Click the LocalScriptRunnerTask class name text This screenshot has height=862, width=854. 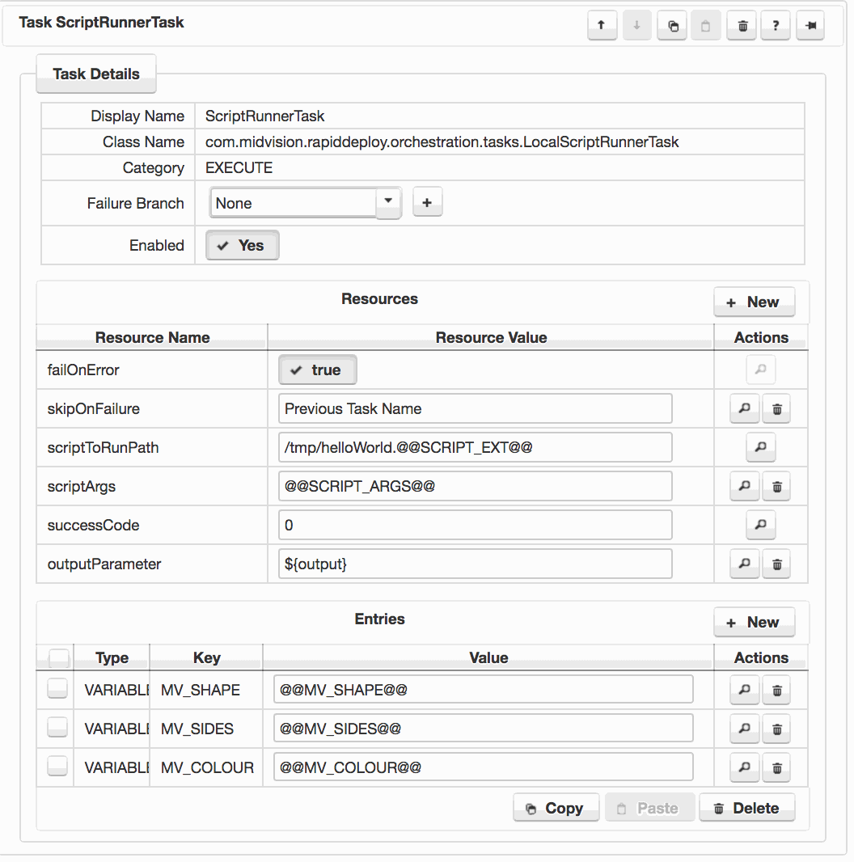coord(442,142)
